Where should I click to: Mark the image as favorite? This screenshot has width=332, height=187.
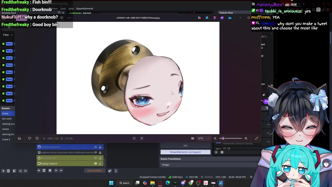click(x=30, y=138)
